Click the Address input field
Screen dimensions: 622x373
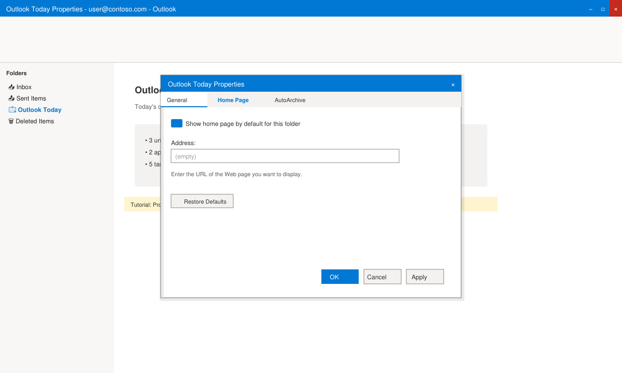pos(285,156)
